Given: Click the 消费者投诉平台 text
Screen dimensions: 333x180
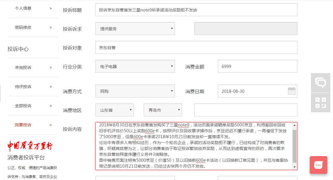Looking at the screenshot, I should 26,158.
